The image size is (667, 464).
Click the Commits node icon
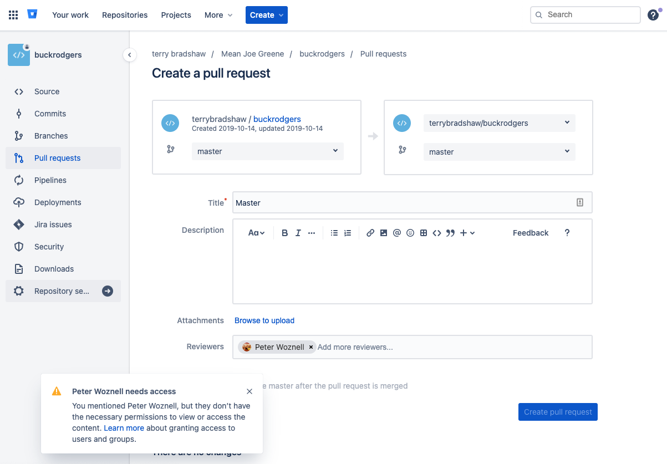[19, 114]
